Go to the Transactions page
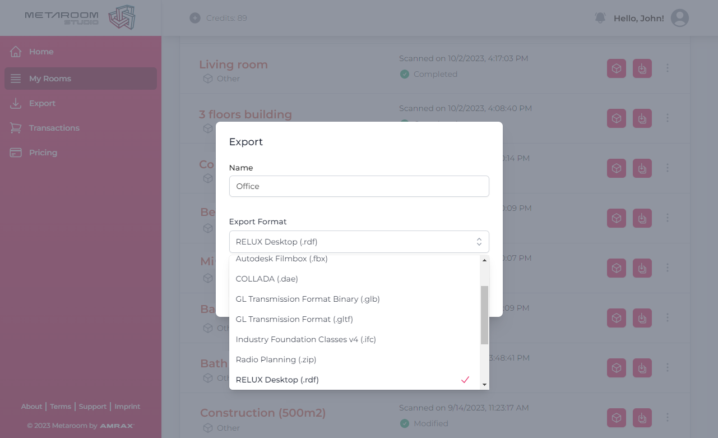 [54, 128]
